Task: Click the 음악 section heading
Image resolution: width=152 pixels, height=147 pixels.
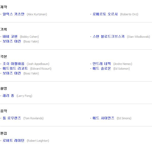Action: coord(4,111)
